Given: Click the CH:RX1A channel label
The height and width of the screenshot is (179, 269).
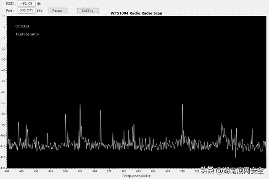Looking at the screenshot, I should click(x=22, y=26).
